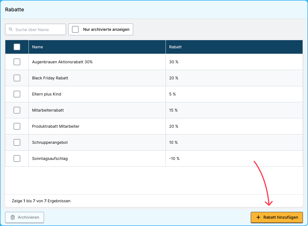
Task: Open the Schnupperangebot entry
Action: [50, 142]
